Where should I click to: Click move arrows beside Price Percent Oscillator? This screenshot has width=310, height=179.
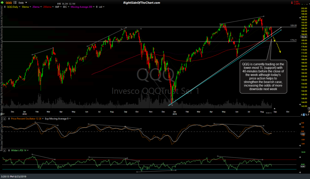[x=9, y=119]
